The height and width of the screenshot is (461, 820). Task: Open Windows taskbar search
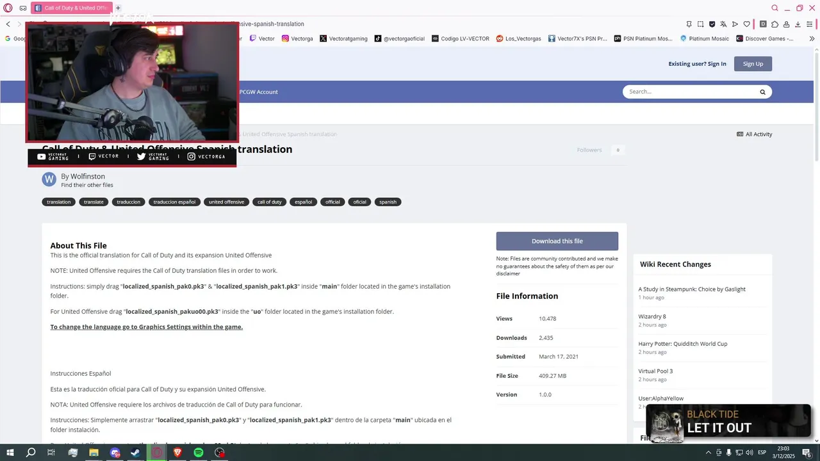tap(31, 453)
